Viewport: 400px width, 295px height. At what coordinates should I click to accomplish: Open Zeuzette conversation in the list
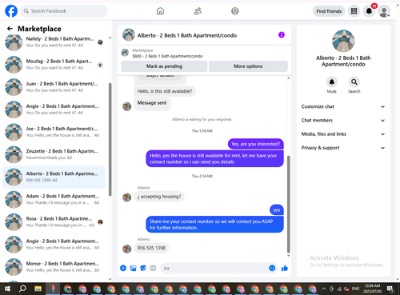click(x=54, y=154)
